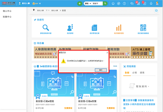
Task: Open course search quick-link magnifier icon
Action: pos(46,28)
